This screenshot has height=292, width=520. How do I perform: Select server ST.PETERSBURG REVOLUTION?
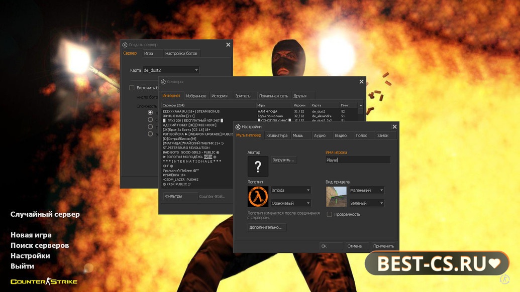[186, 148]
